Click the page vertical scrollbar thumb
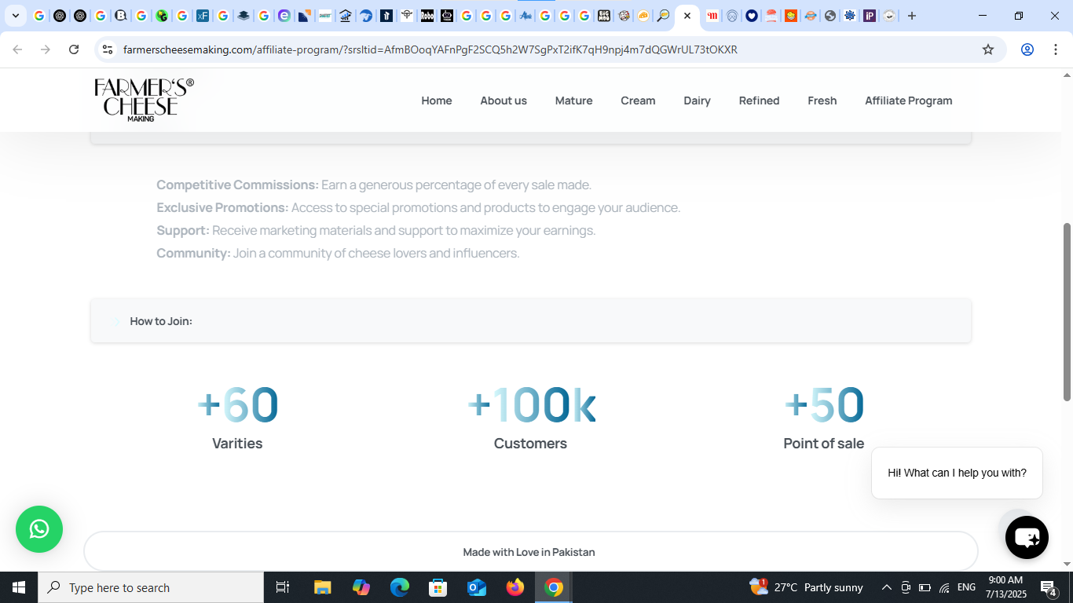The height and width of the screenshot is (603, 1073). tap(1067, 312)
